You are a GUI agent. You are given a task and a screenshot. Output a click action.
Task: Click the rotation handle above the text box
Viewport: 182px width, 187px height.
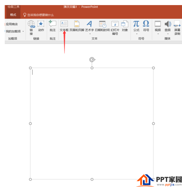coord(92,60)
